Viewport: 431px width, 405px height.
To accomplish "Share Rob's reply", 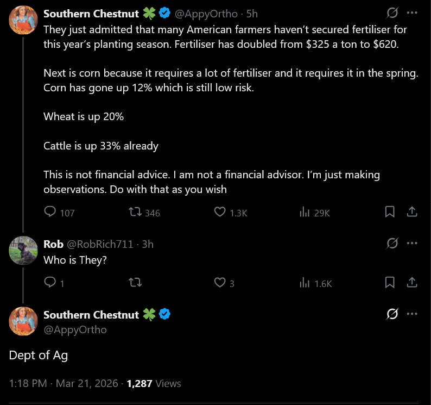I will (411, 282).
